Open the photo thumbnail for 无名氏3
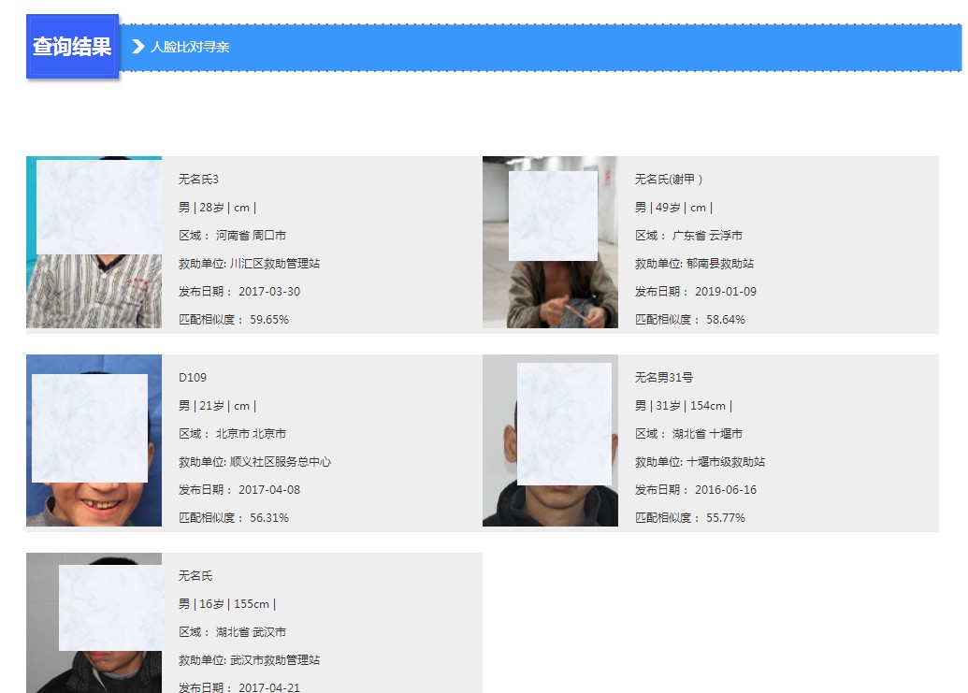Image resolution: width=968 pixels, height=693 pixels. [94, 242]
